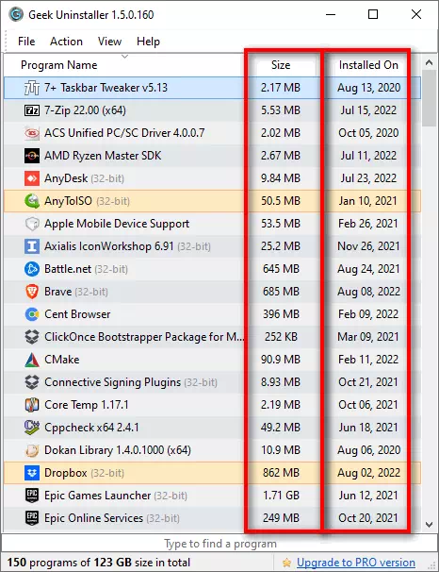Click the Nov 26, 2021 install date
Viewport: 439px width, 572px height.
tap(368, 246)
